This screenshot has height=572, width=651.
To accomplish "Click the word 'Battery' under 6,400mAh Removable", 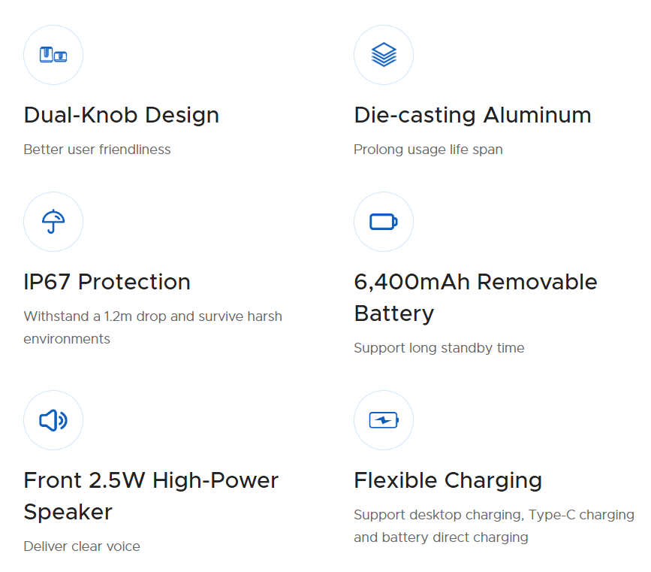I will 393,313.
